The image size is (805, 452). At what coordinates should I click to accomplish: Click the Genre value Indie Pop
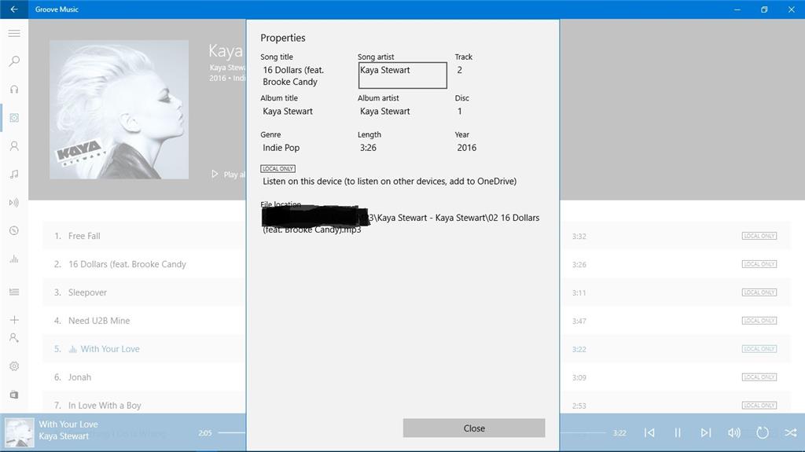(281, 148)
